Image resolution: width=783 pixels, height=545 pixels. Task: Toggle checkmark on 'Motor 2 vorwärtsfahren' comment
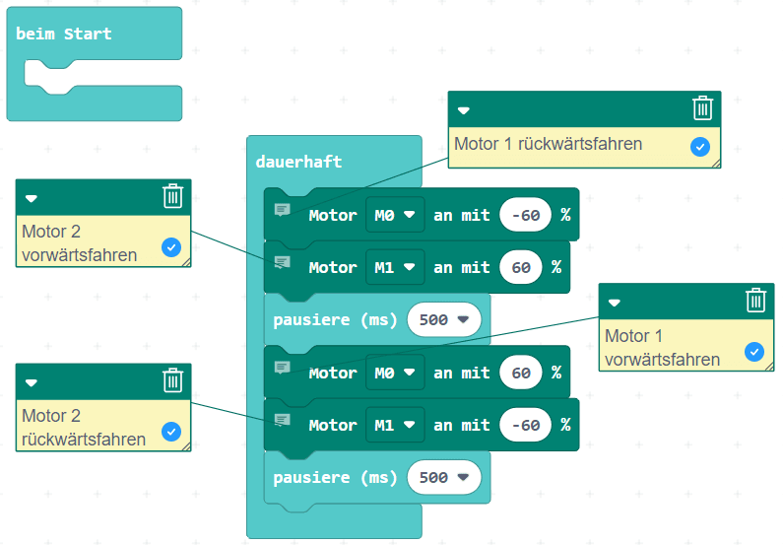pyautogui.click(x=170, y=247)
